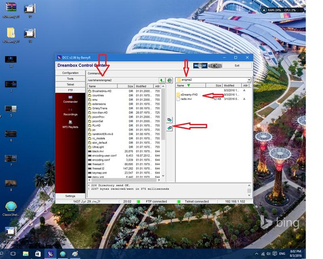This screenshot has height=259, width=323.
Task: Click the Telnet connected status text
Action: pyautogui.click(x=197, y=202)
